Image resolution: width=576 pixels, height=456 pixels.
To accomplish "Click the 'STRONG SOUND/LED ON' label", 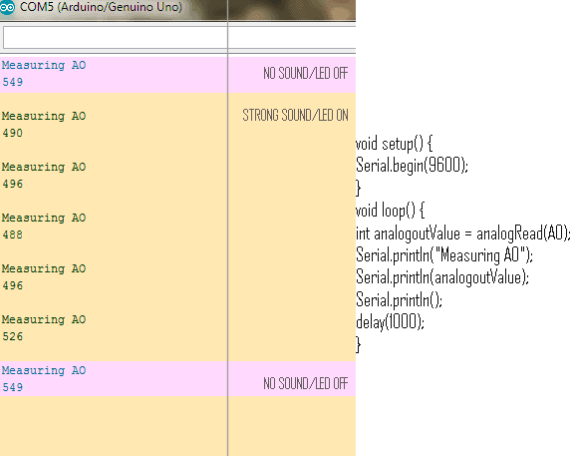I will pos(295,115).
